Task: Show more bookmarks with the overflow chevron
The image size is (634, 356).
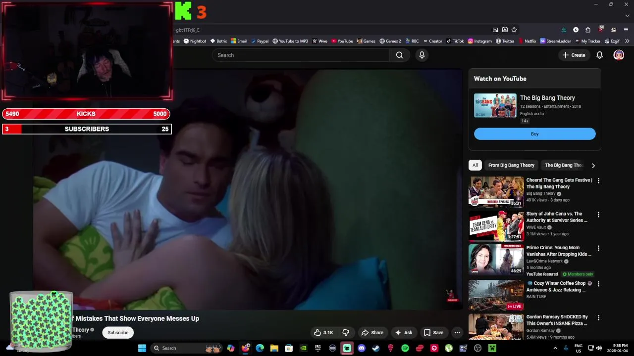Action: click(627, 41)
